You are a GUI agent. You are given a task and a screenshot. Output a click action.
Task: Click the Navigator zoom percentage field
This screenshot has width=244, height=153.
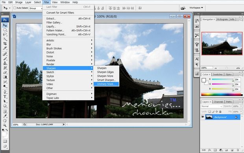click(207, 68)
